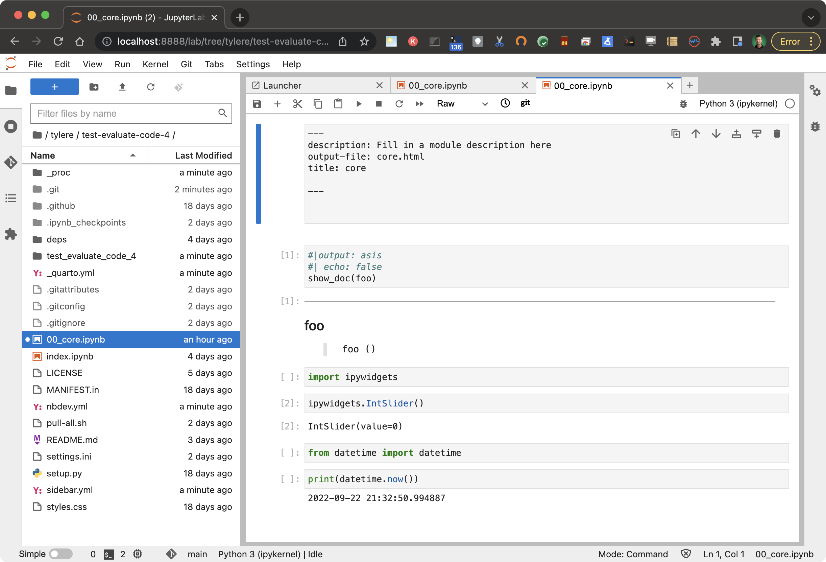Enable the debugger with bug icon

pyautogui.click(x=683, y=103)
